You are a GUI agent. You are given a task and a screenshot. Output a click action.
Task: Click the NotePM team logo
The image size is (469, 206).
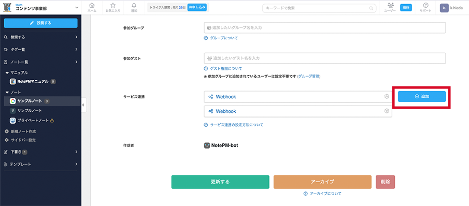click(x=7, y=7)
